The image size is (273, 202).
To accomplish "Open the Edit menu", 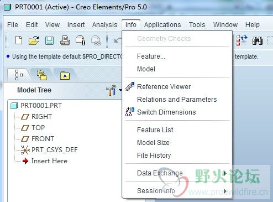I will point(32,25).
